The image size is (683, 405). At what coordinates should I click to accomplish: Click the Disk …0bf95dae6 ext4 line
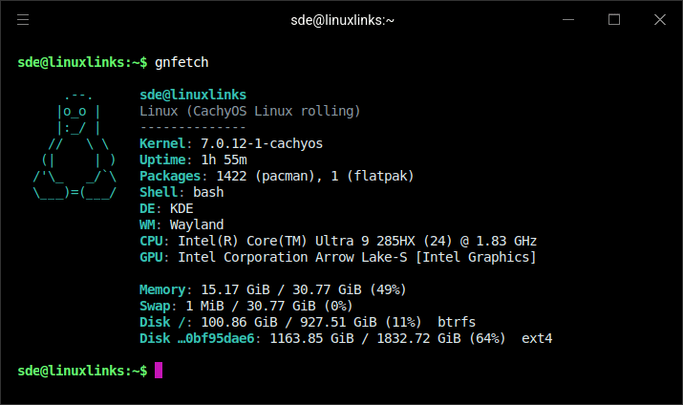click(x=346, y=338)
